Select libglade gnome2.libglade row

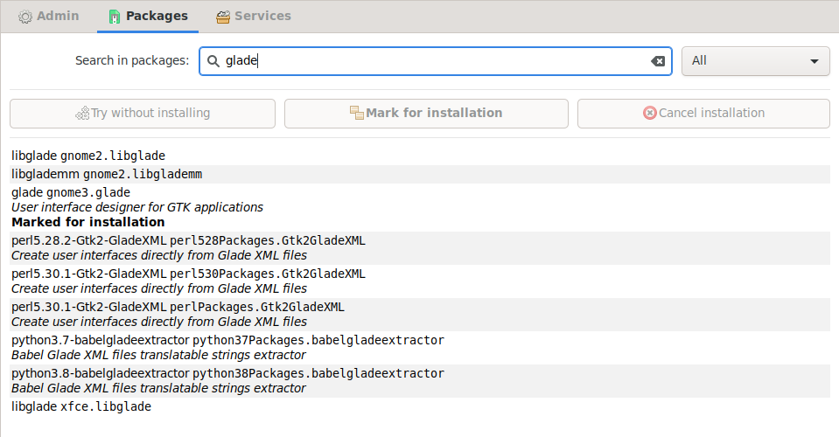point(420,156)
